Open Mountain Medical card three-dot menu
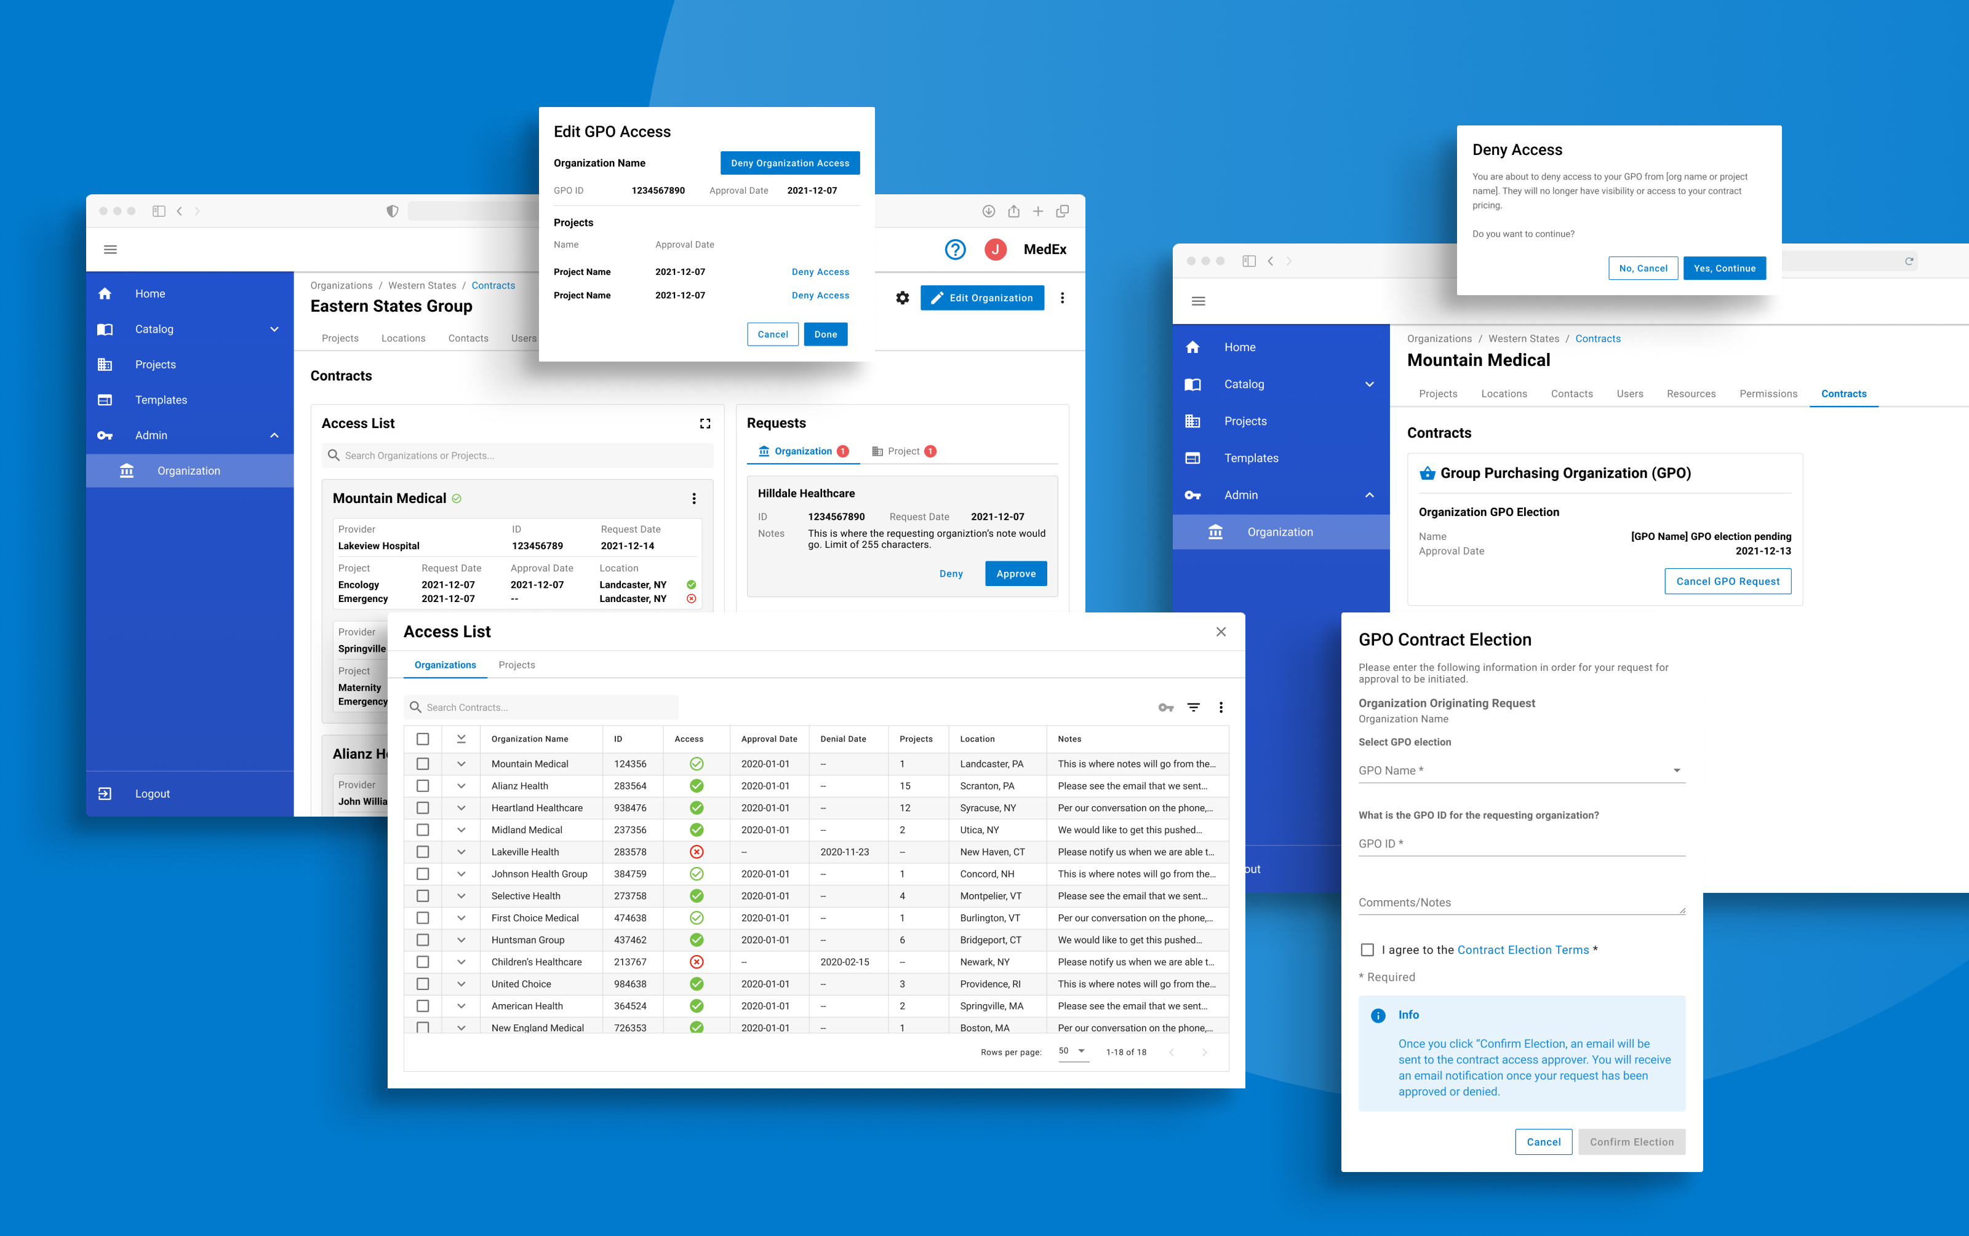1969x1236 pixels. tap(694, 498)
